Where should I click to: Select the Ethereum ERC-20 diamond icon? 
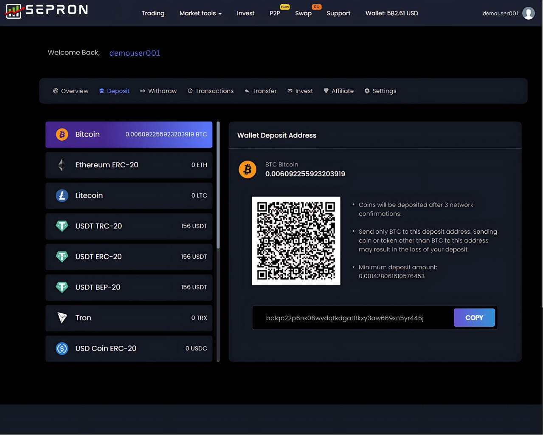tap(62, 165)
